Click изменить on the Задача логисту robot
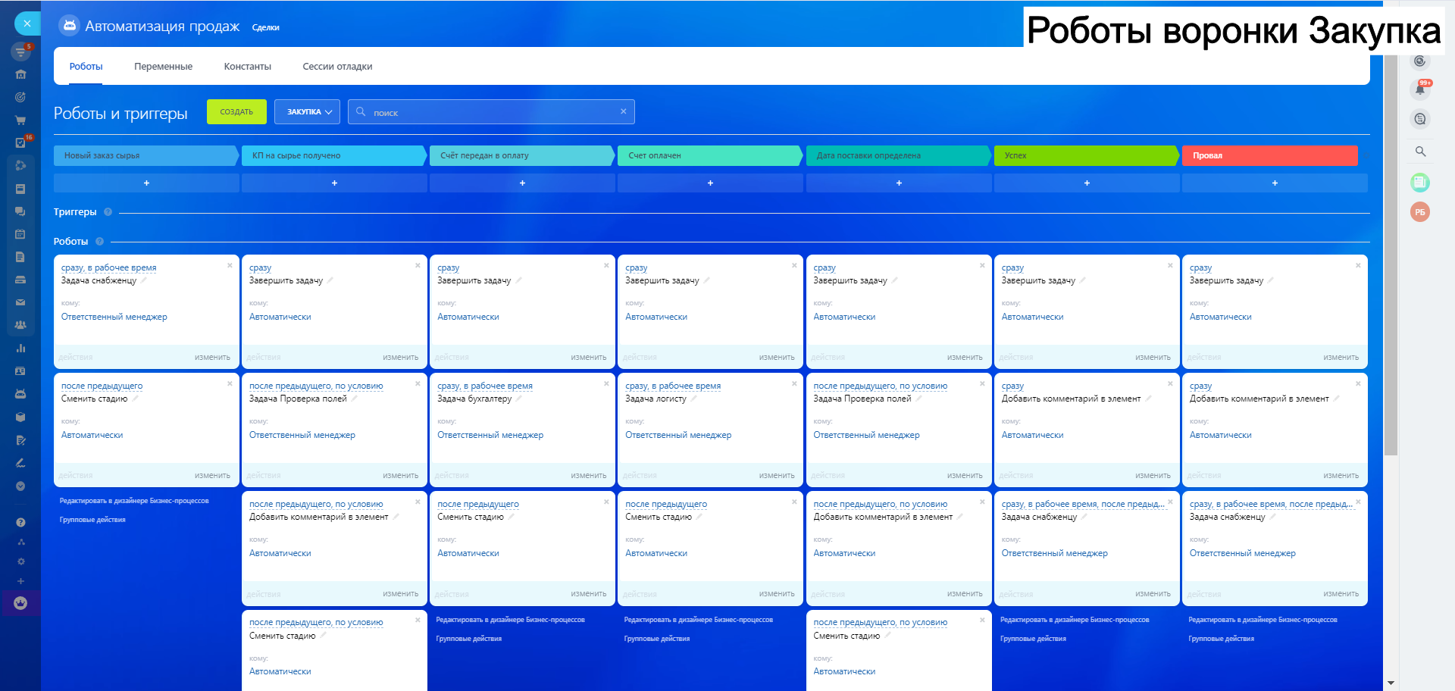Viewport: 1455px width, 691px height. (x=777, y=476)
